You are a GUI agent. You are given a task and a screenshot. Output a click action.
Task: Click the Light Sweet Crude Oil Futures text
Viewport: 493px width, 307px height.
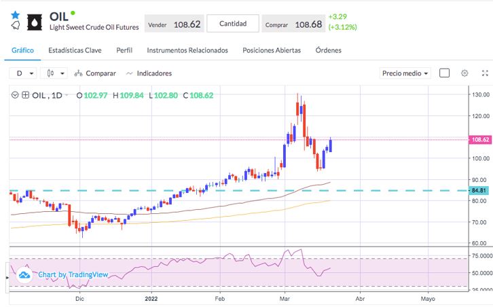(94, 27)
